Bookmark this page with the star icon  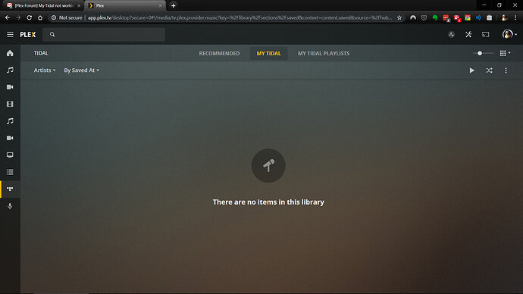coord(399,17)
